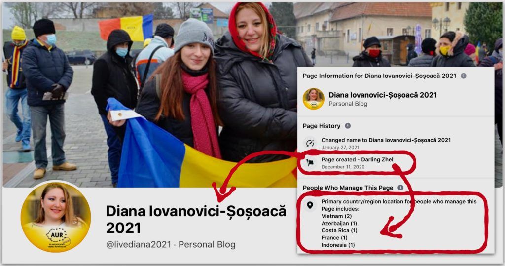
Task: Click the info icon beside Page Information title
Action: (x=463, y=76)
